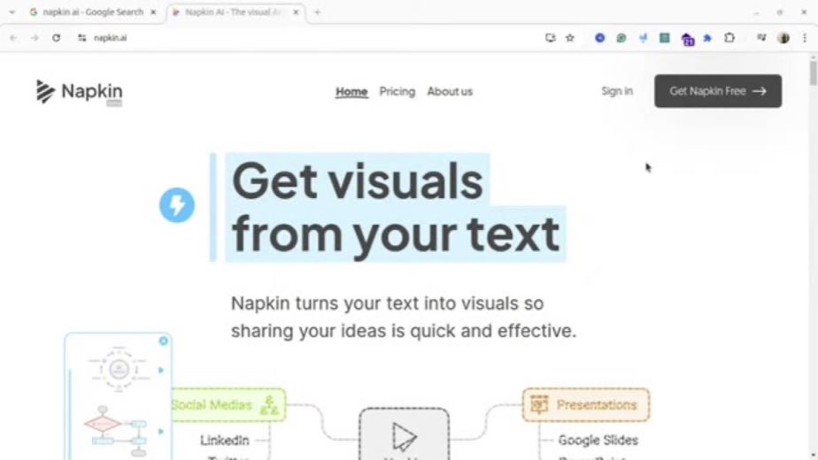Open a new browser tab

317,12
